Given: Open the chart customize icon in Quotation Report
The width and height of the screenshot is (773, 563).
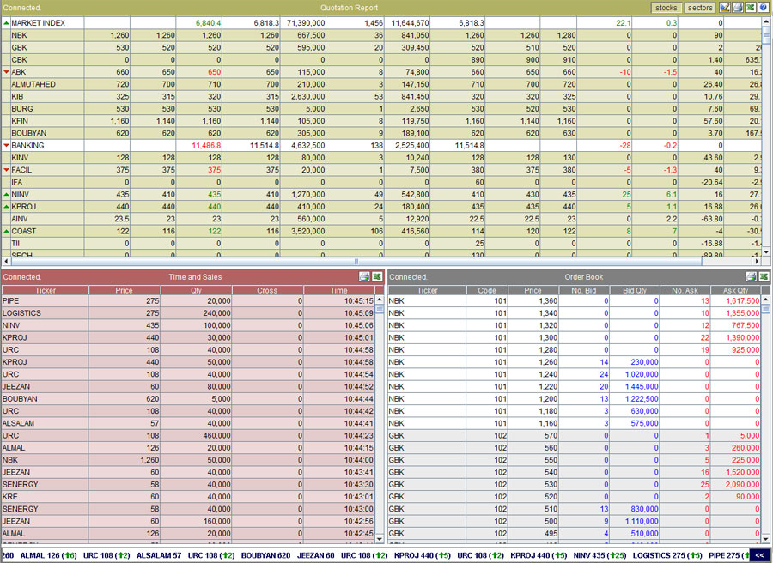Looking at the screenshot, I should point(725,8).
